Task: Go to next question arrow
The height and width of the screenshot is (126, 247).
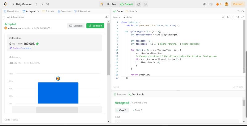Action: (42, 4)
